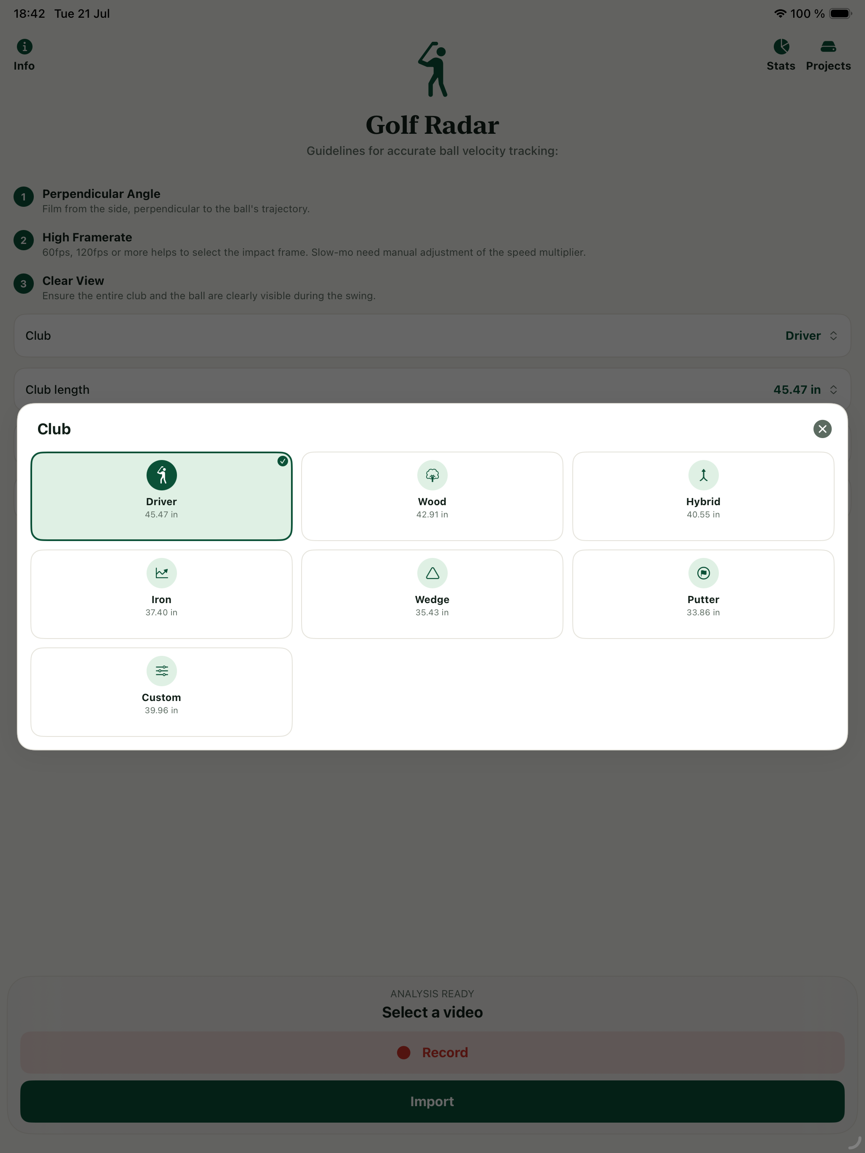Choose the Hybrid 40.55 in card
Image resolution: width=865 pixels, height=1153 pixels.
pyautogui.click(x=703, y=496)
